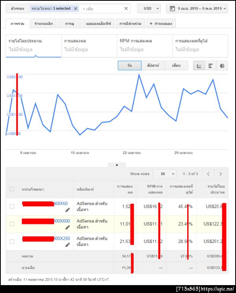Select the เดือน (month) interval button

(x=176, y=66)
